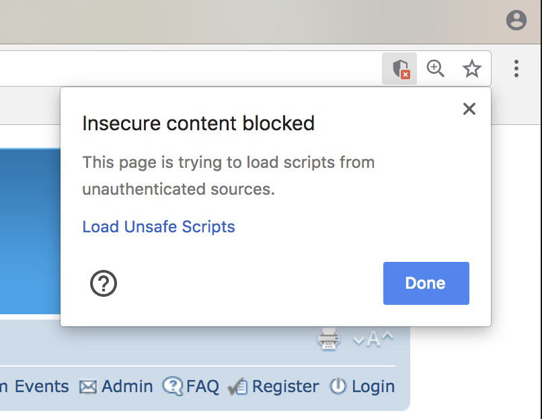The width and height of the screenshot is (542, 419).
Task: Close the insecure content popup with X
Action: [x=469, y=109]
